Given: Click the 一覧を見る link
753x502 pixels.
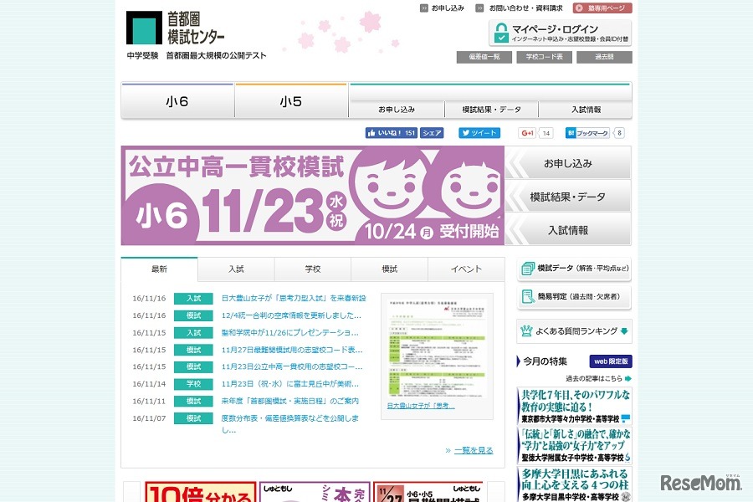Looking at the screenshot, I should pyautogui.click(x=474, y=450).
